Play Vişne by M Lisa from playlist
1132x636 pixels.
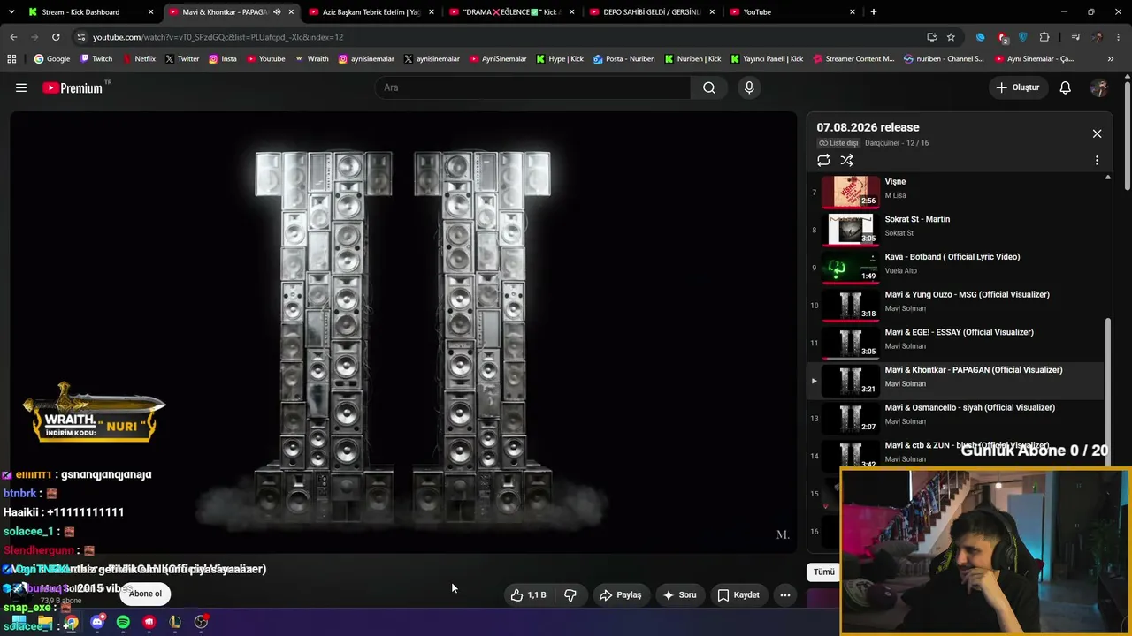click(x=955, y=191)
